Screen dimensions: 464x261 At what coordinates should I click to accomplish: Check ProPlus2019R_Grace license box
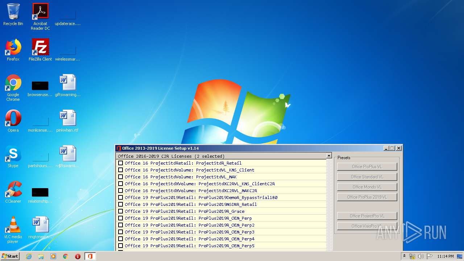pos(121,211)
